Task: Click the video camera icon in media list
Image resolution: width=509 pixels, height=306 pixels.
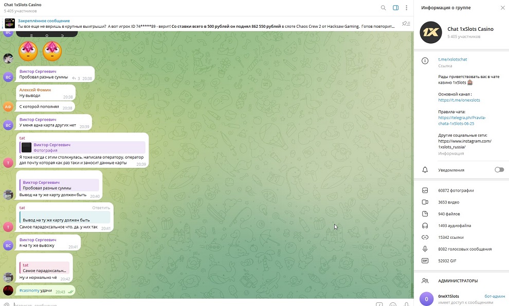Action: tap(425, 202)
